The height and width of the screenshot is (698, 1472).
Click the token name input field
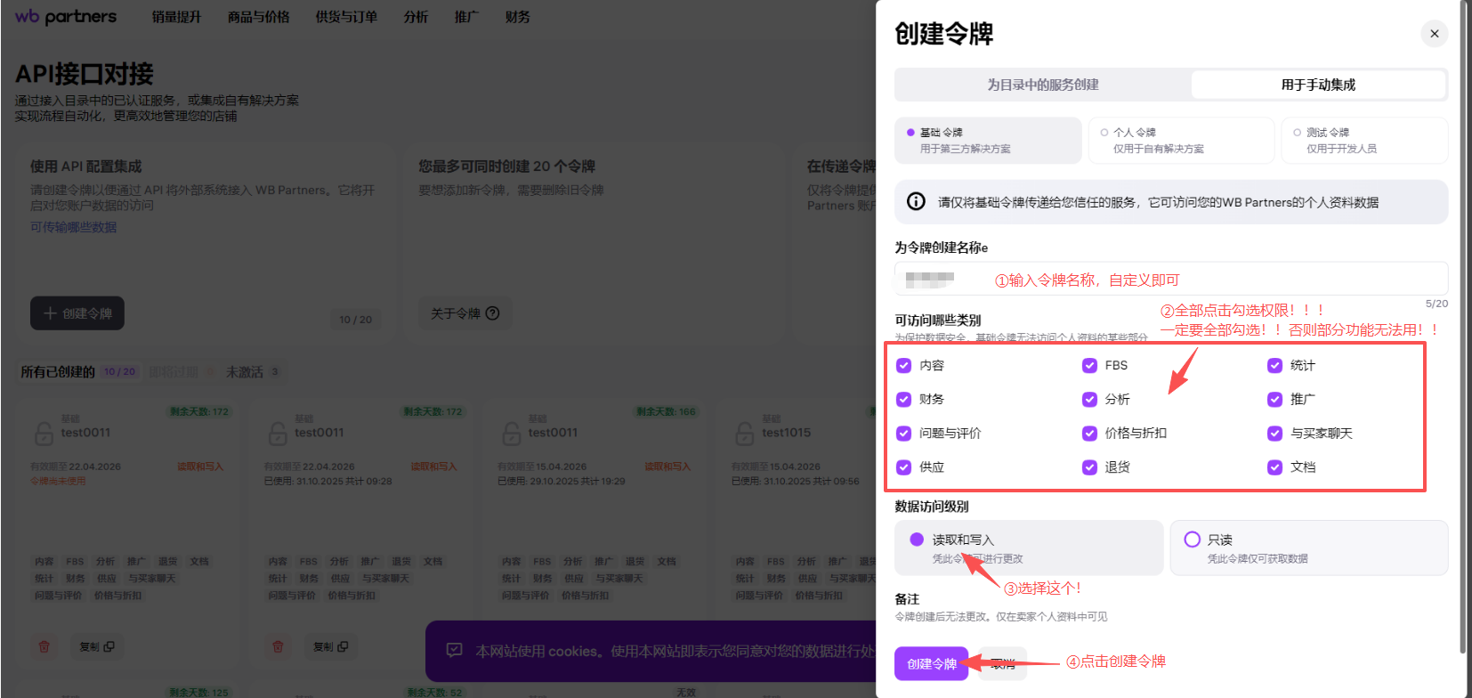[x=1171, y=279]
